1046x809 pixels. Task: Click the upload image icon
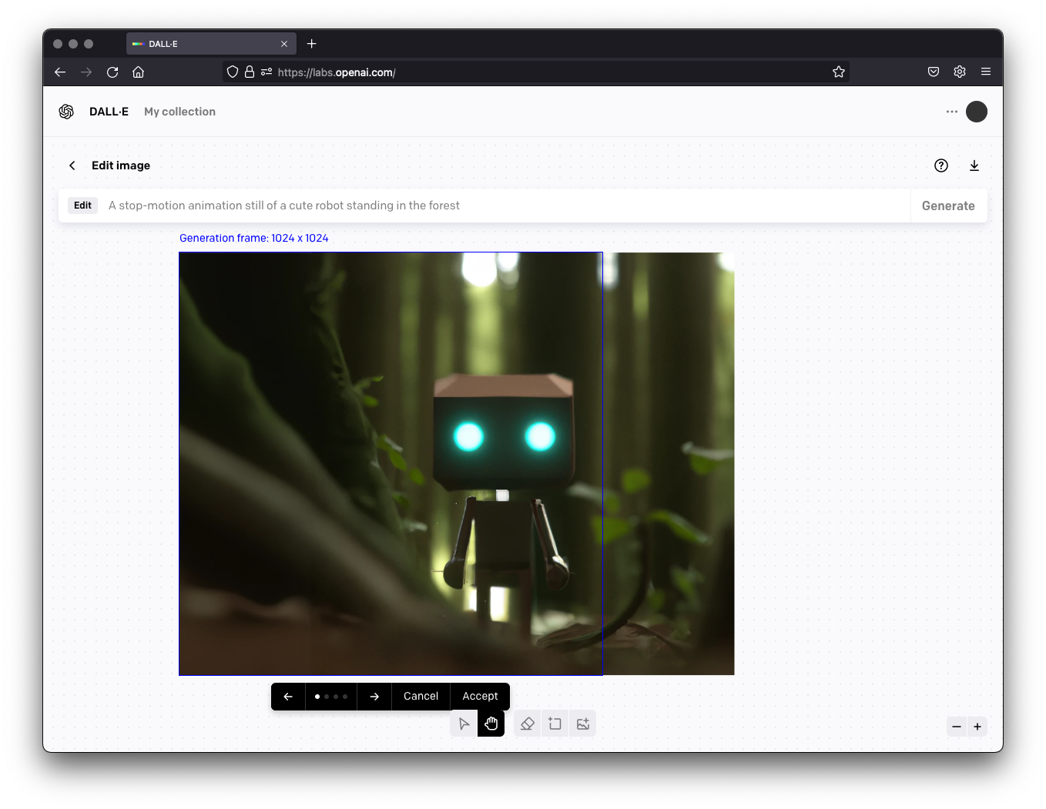pyautogui.click(x=583, y=724)
